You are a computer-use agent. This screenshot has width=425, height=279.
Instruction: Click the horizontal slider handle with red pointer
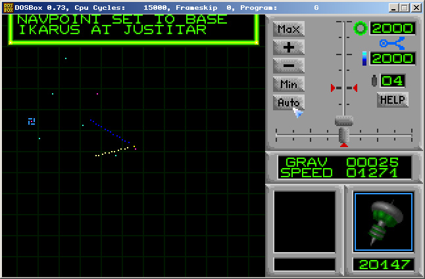point(344,137)
